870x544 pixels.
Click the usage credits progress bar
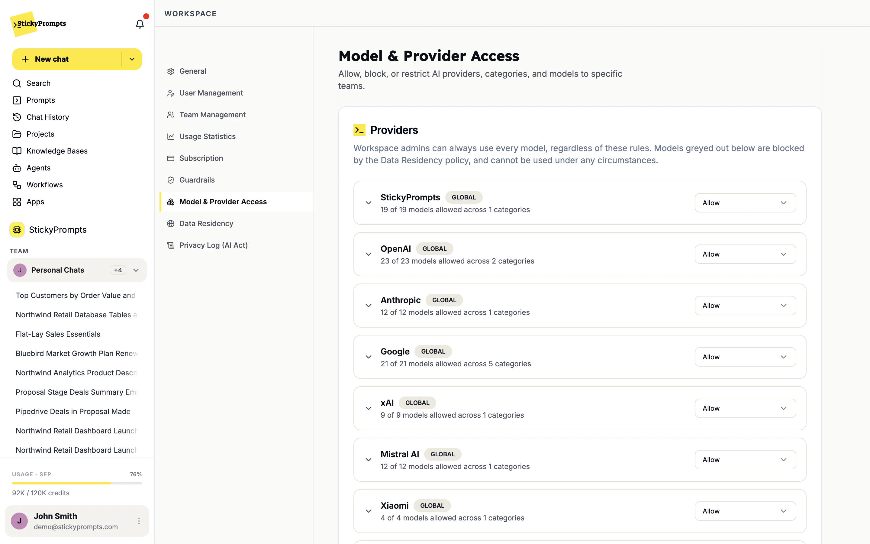pyautogui.click(x=77, y=483)
